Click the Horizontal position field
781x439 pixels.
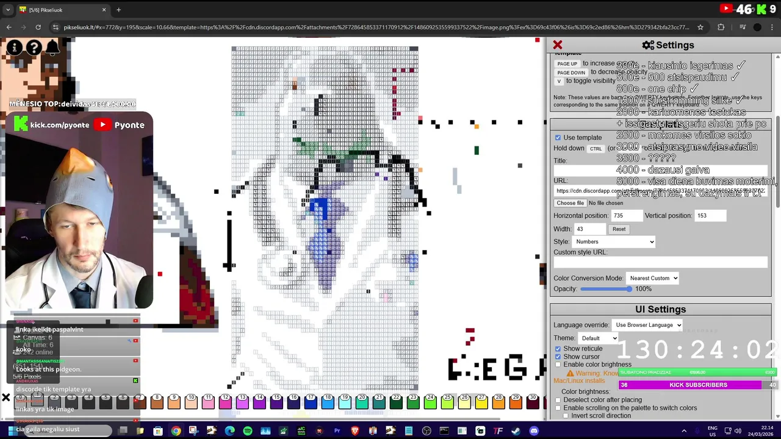627,216
